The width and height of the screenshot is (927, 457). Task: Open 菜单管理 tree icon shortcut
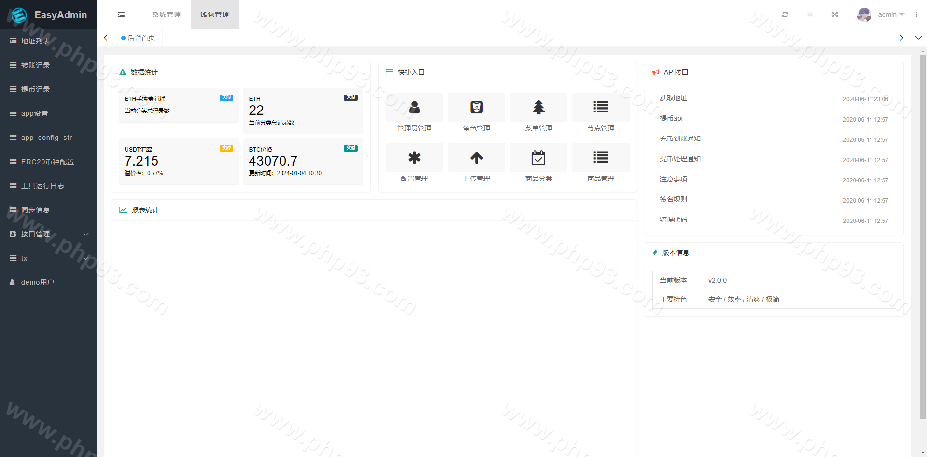538,107
